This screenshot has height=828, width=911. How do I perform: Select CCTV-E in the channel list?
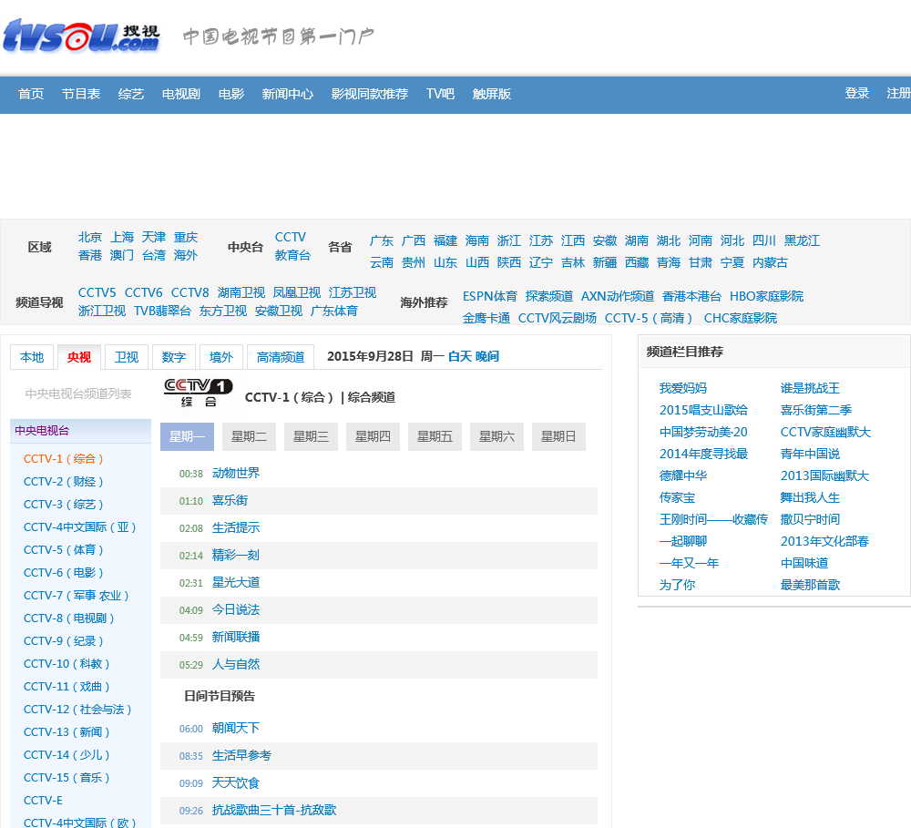click(43, 800)
